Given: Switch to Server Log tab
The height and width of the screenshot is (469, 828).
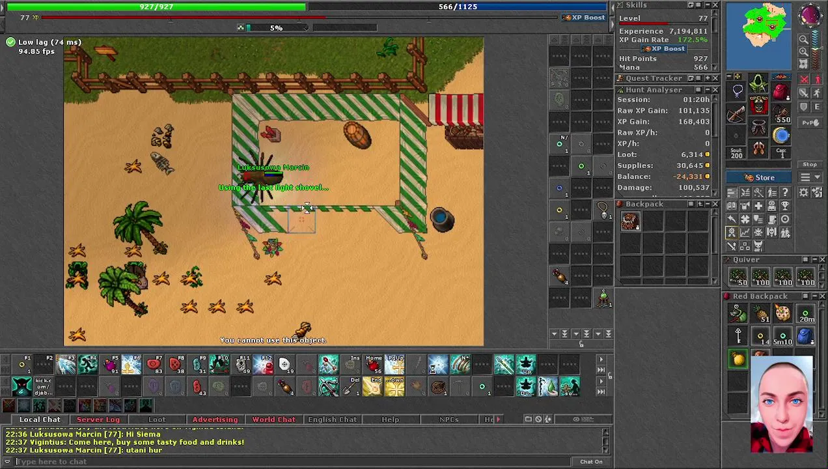Looking at the screenshot, I should (98, 419).
